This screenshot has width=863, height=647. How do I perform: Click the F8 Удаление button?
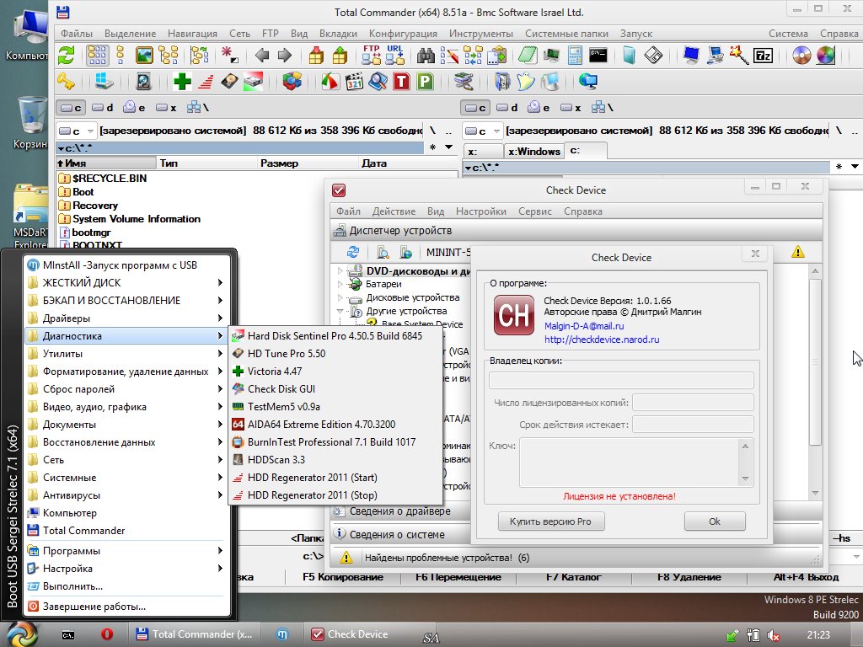[689, 577]
